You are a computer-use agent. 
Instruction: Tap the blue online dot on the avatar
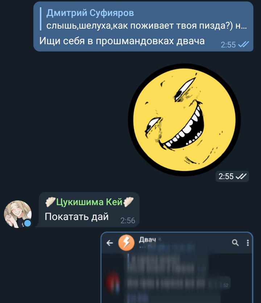(x=28, y=223)
